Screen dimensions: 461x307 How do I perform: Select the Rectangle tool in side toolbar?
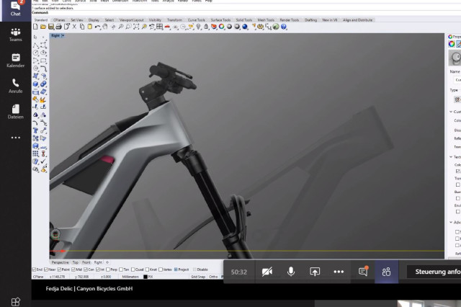[x=43, y=61]
